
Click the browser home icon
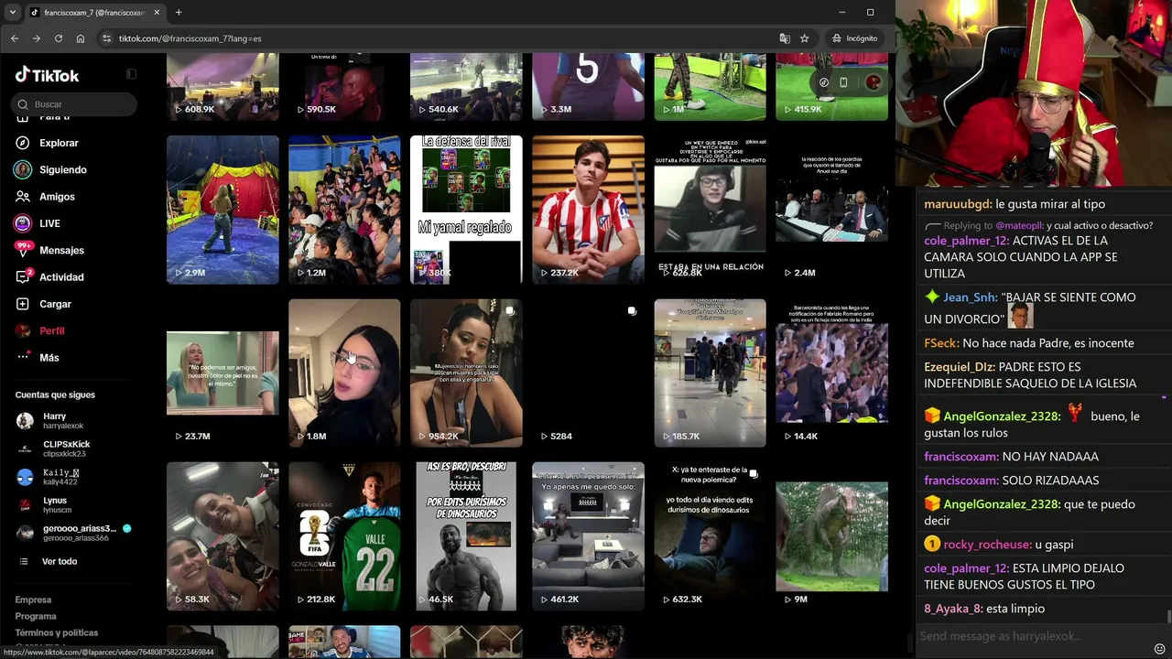[81, 38]
